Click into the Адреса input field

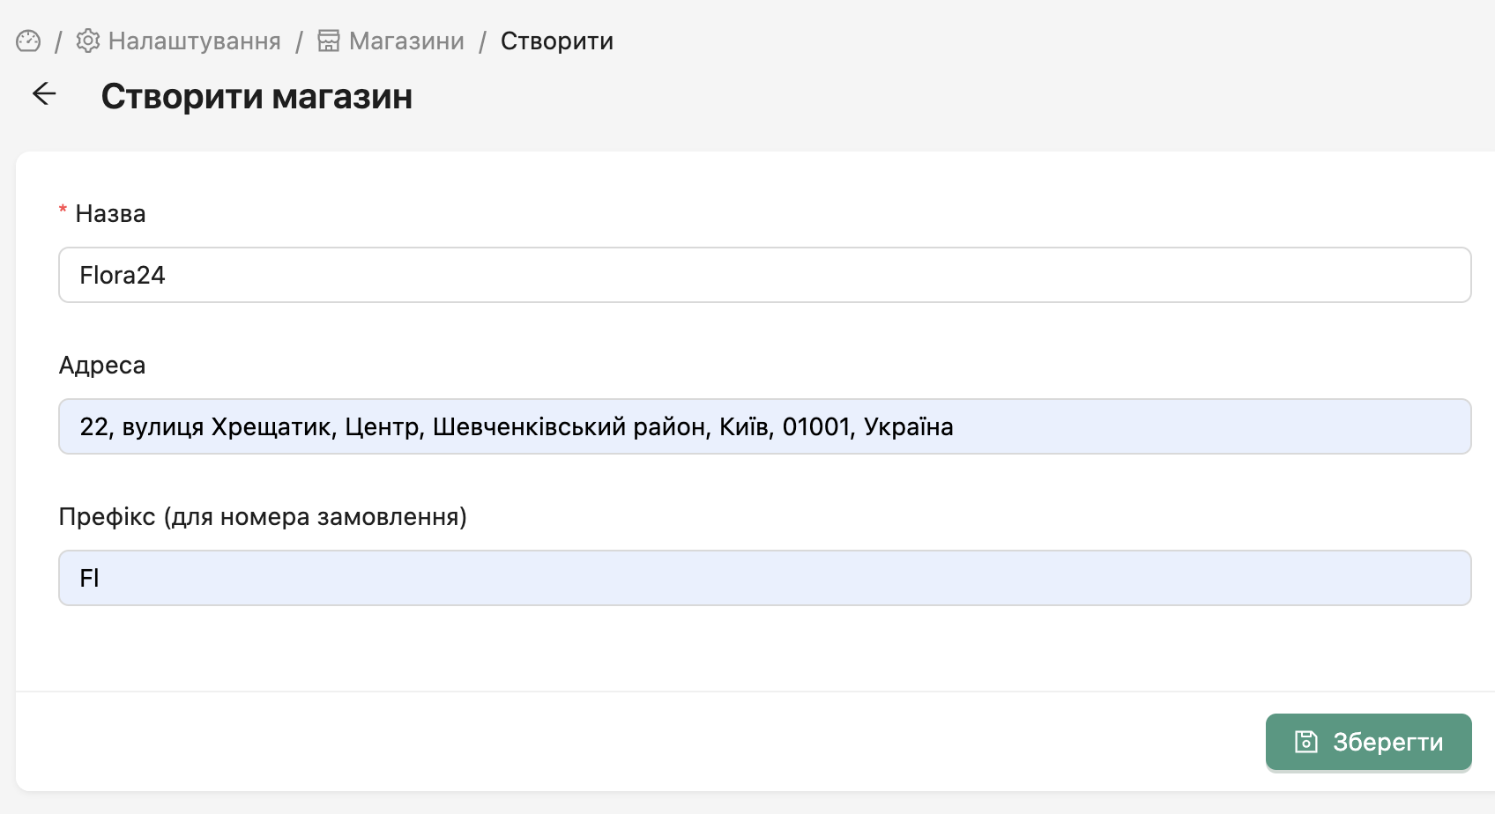coord(764,426)
